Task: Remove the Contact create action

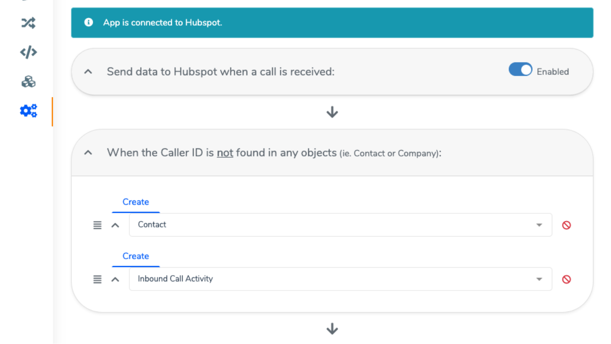Action: tap(566, 225)
